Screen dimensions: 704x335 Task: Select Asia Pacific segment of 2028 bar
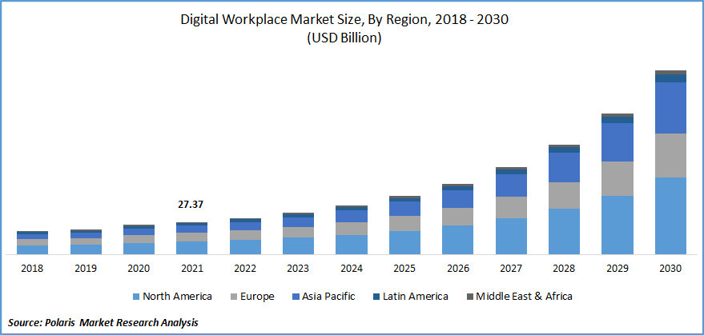(x=564, y=168)
